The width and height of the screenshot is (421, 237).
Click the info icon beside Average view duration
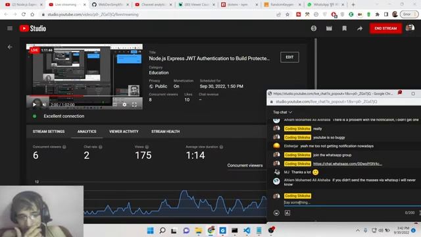221,147
